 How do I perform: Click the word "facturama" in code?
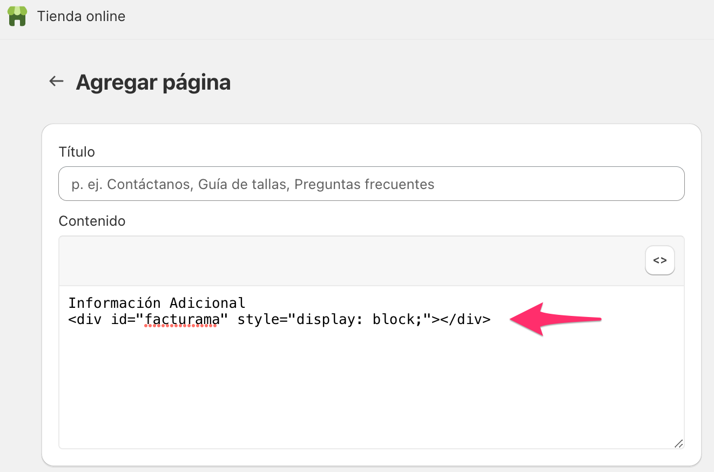point(183,319)
